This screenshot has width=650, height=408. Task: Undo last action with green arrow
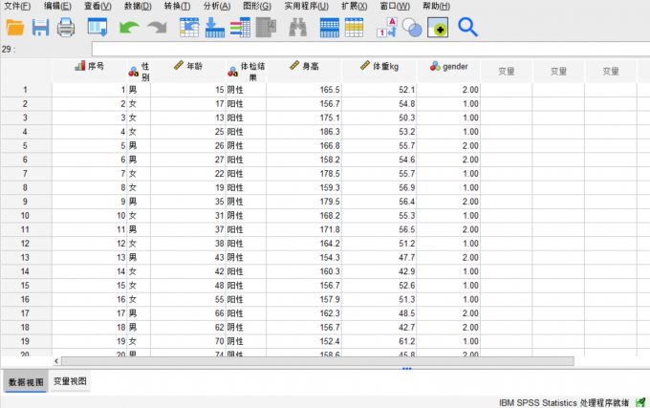[x=129, y=28]
